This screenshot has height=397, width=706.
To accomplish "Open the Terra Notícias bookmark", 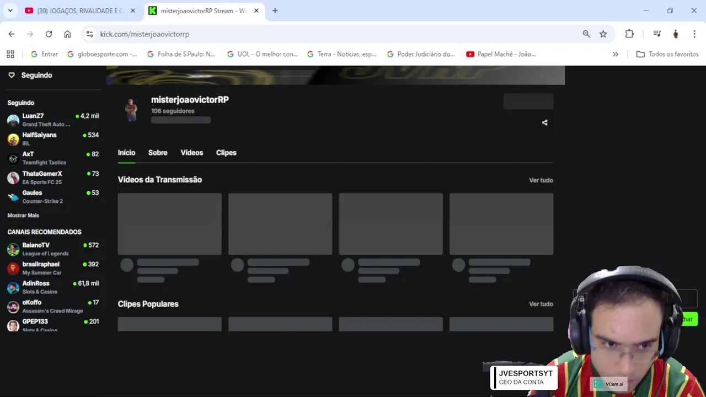I will pos(341,54).
